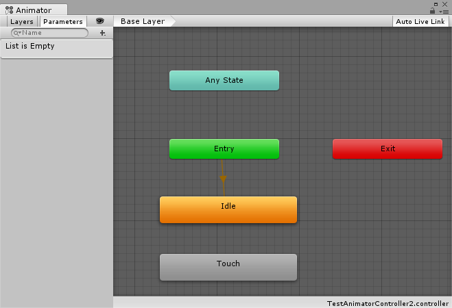
Task: Select the Any State node
Action: (224, 80)
